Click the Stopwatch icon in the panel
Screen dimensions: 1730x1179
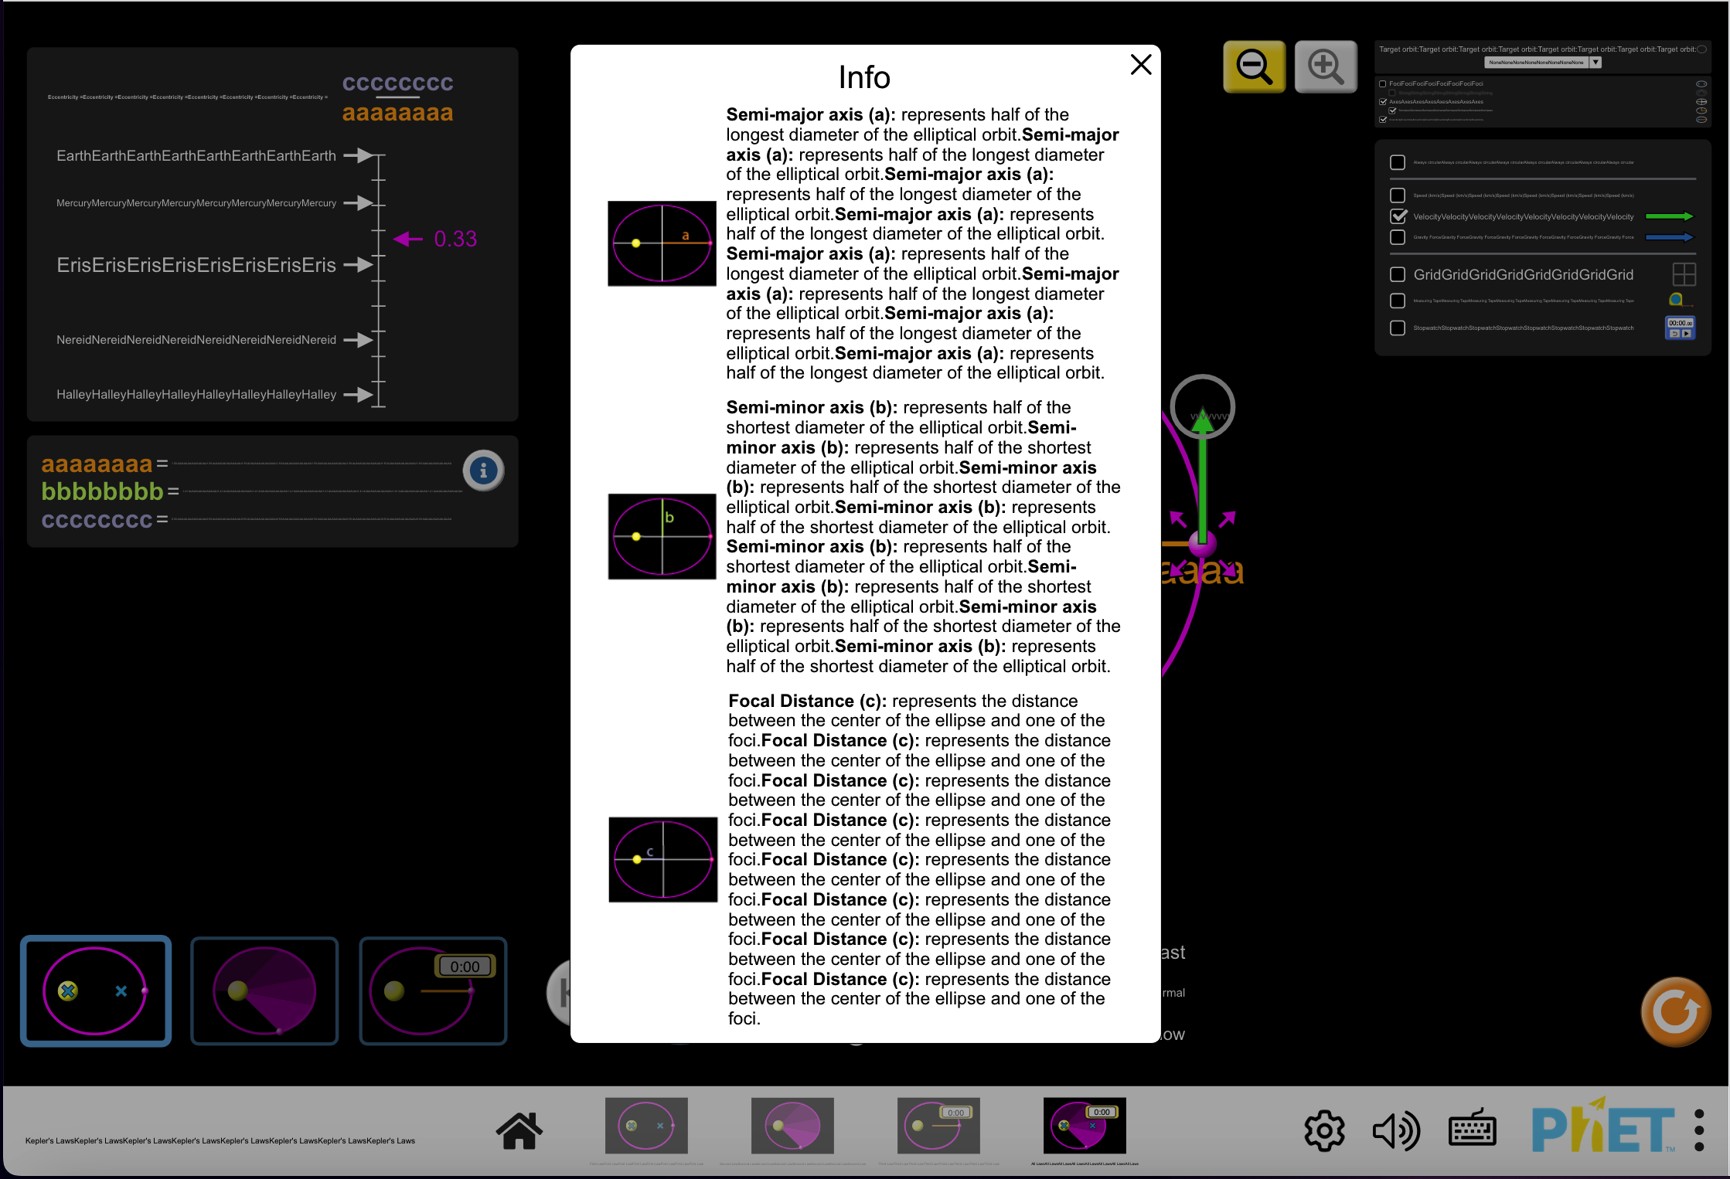click(1681, 328)
